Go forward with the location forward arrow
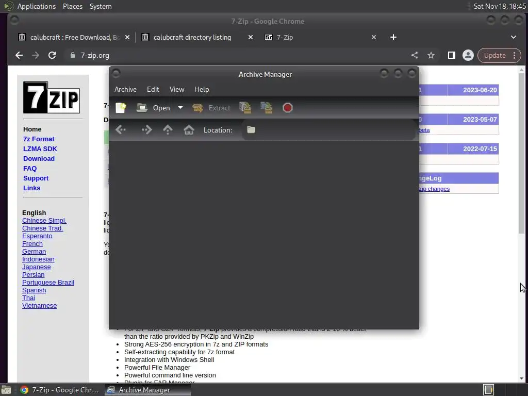Image resolution: width=528 pixels, height=396 pixels. pos(146,129)
